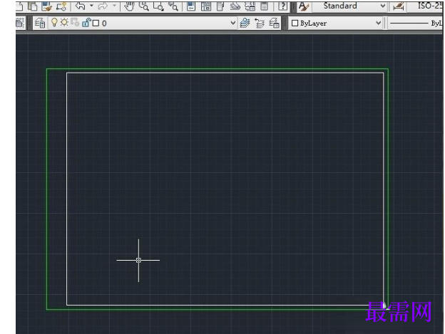
Task: Open the Help question mark icon
Action: [x=282, y=6]
